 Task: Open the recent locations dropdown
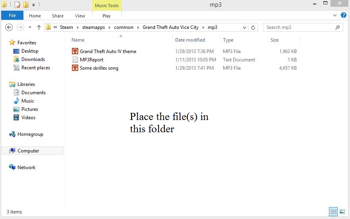[30, 27]
